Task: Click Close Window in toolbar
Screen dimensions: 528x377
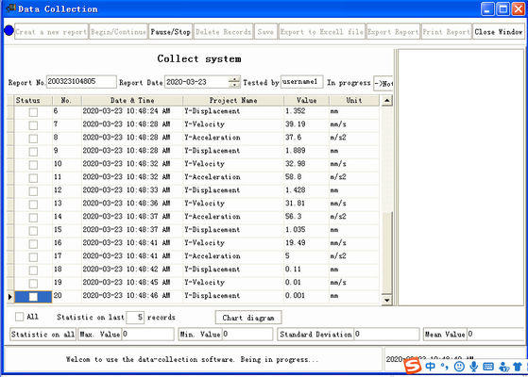Action: 499,32
